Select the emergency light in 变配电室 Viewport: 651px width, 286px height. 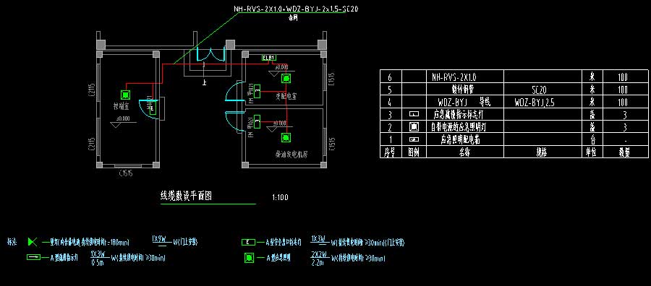point(285,78)
